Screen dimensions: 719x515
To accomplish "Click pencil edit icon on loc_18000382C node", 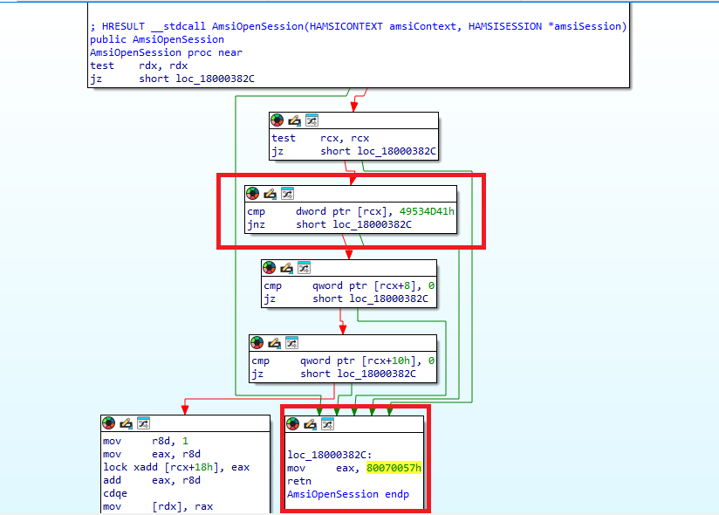I will (x=310, y=424).
